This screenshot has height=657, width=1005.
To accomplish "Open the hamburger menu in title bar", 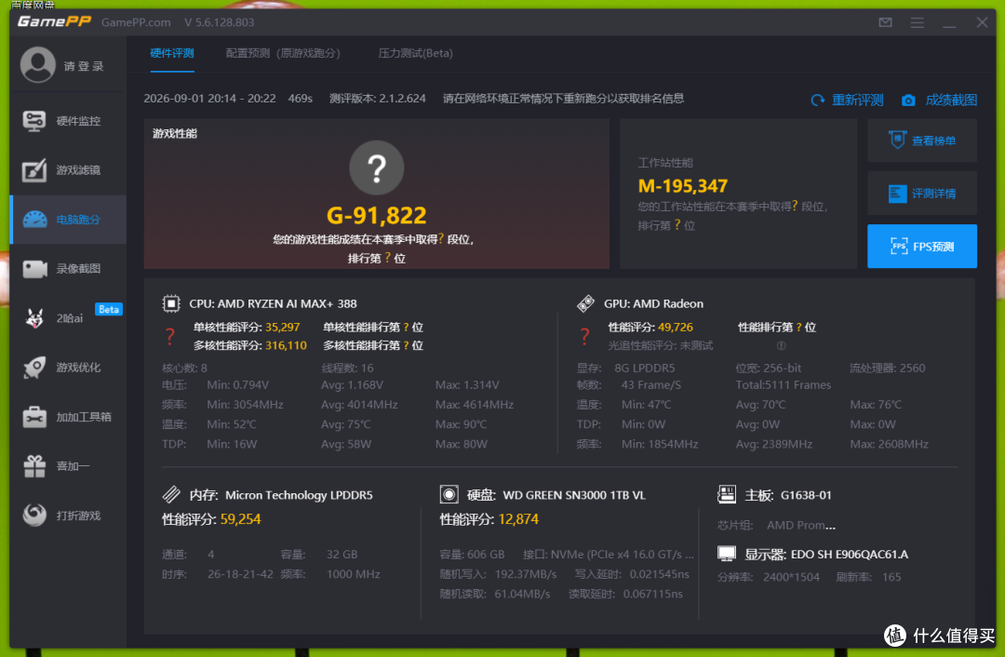I will pos(918,22).
